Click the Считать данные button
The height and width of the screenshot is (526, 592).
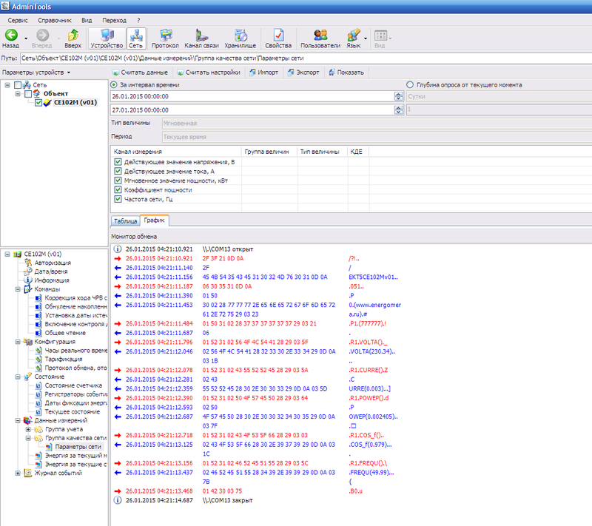coord(141,73)
